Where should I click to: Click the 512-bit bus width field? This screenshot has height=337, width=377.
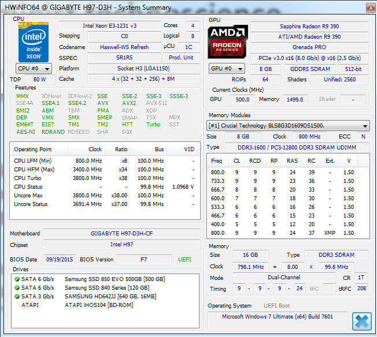point(353,69)
